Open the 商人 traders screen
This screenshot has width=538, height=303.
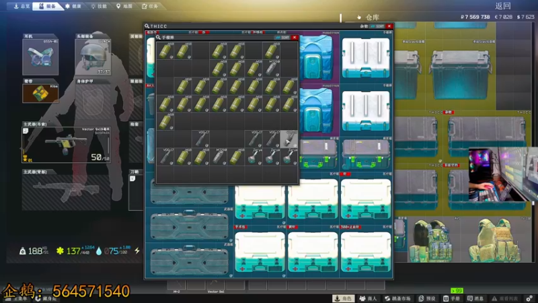(x=368, y=298)
